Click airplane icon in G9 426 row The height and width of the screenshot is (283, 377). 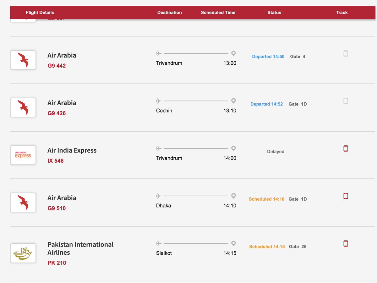click(159, 101)
